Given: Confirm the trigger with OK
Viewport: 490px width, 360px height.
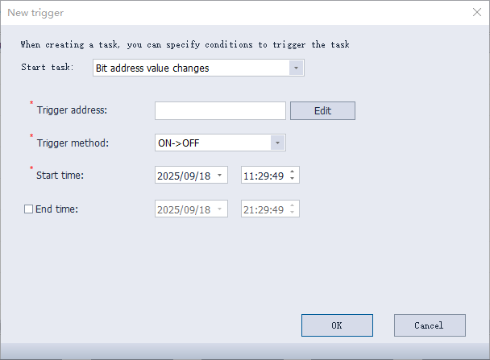Looking at the screenshot, I should click(337, 325).
